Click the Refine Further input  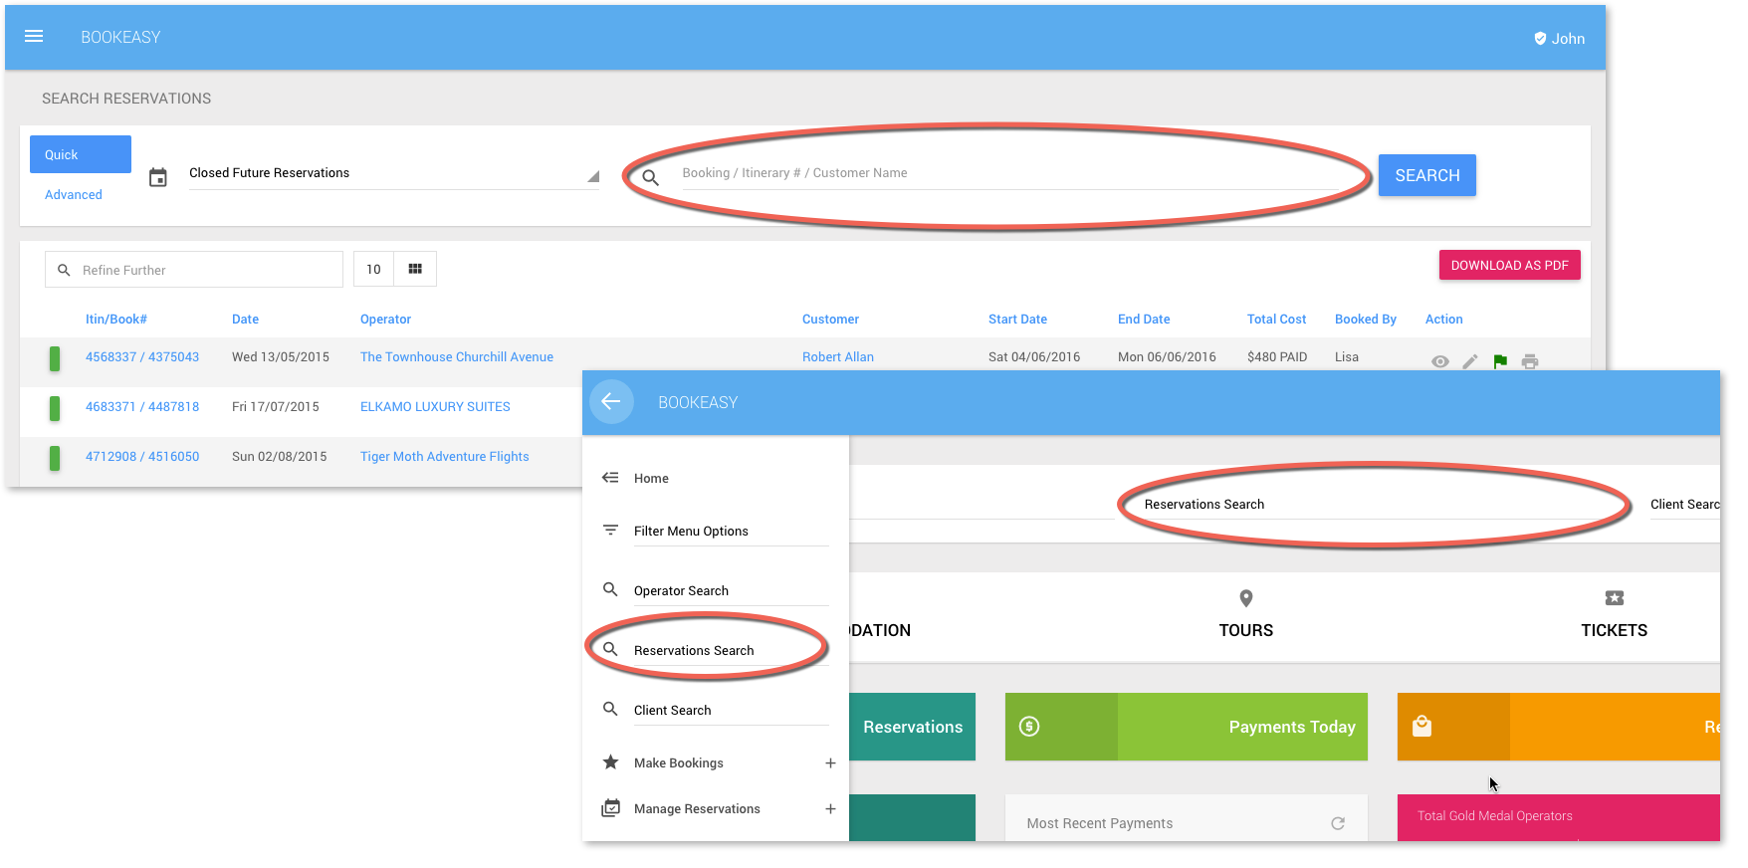tap(194, 270)
